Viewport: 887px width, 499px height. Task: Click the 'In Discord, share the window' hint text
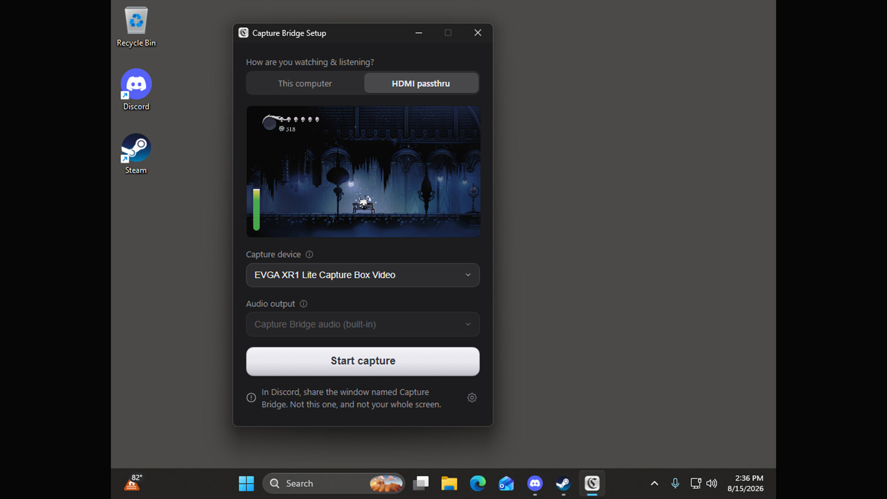coord(351,398)
